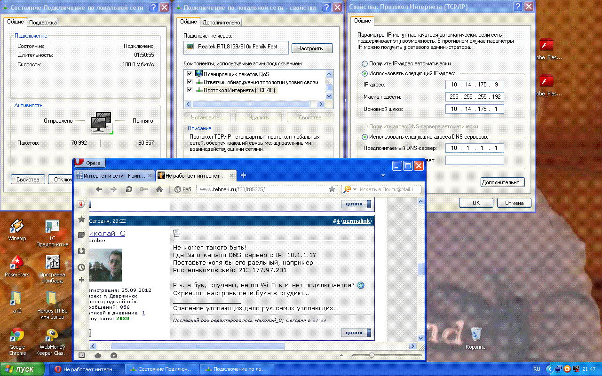The width and height of the screenshot is (602, 376).
Task: Click the Opera Turbo gauge icon
Action: coord(113,355)
